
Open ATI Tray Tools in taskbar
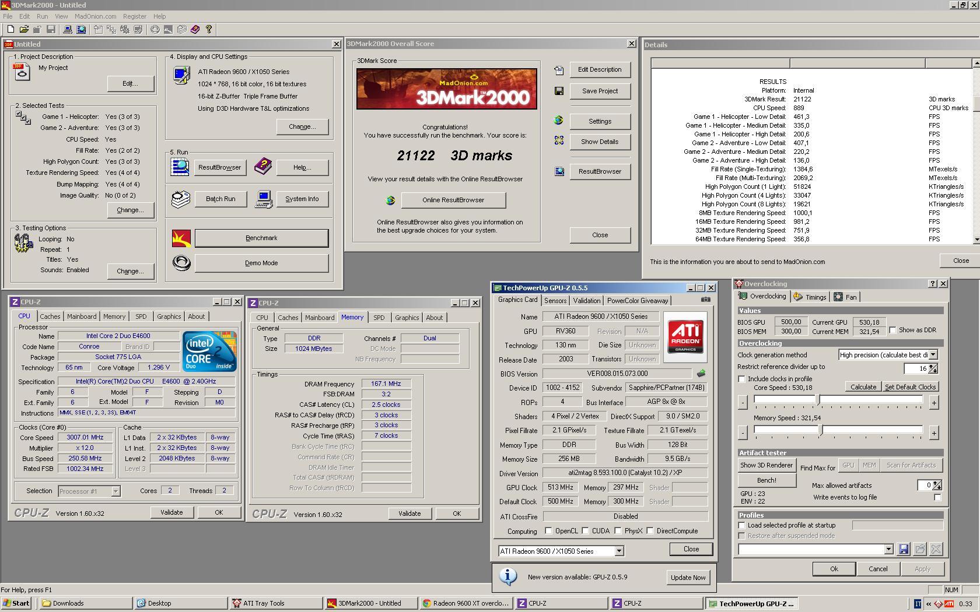coord(275,603)
